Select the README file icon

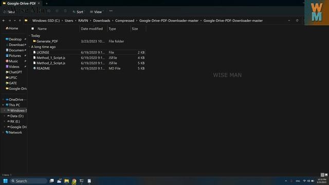point(34,68)
